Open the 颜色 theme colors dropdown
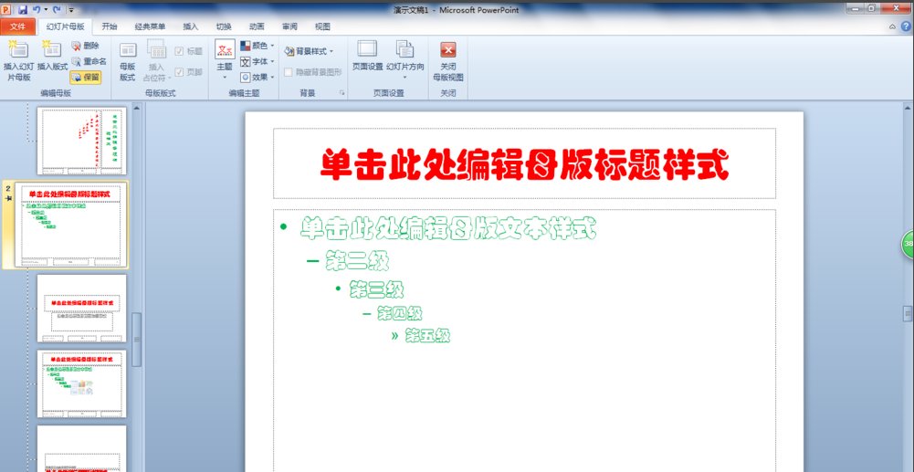The image size is (914, 472). (x=257, y=46)
